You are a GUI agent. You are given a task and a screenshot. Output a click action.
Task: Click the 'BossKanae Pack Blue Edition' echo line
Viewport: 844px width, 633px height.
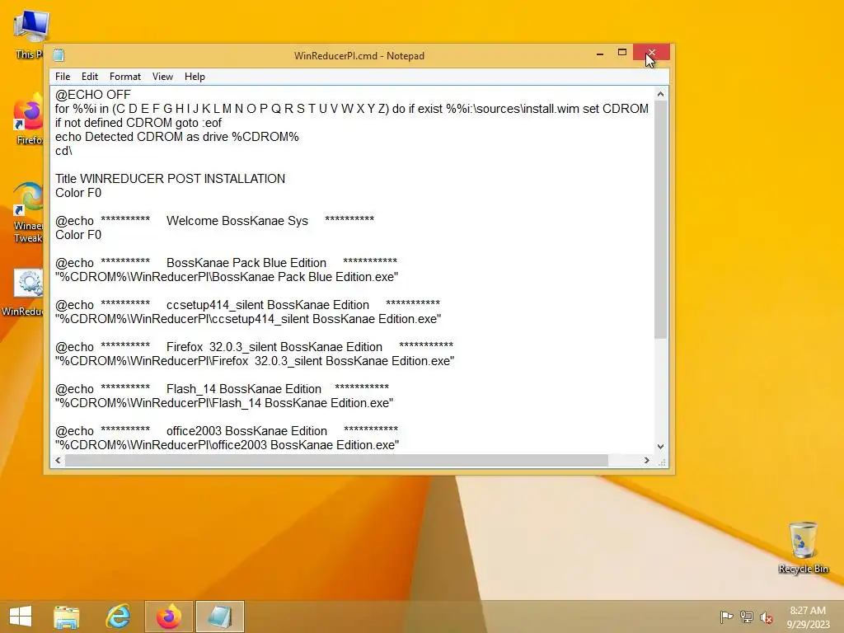coord(226,263)
